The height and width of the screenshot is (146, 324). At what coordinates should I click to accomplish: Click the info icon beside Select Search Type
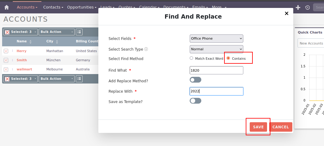(x=146, y=49)
